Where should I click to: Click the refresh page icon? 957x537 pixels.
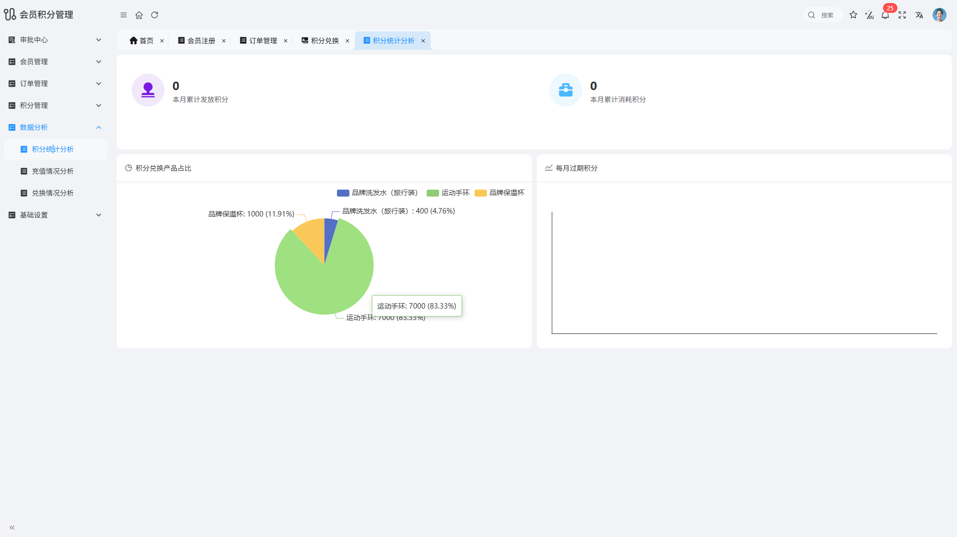(155, 15)
